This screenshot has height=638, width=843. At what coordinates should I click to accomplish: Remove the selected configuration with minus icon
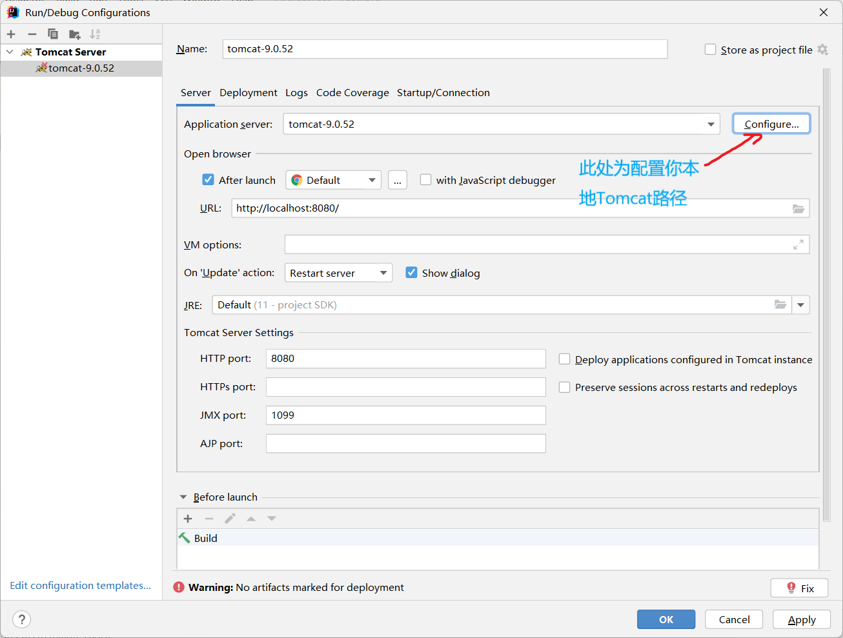tap(32, 34)
